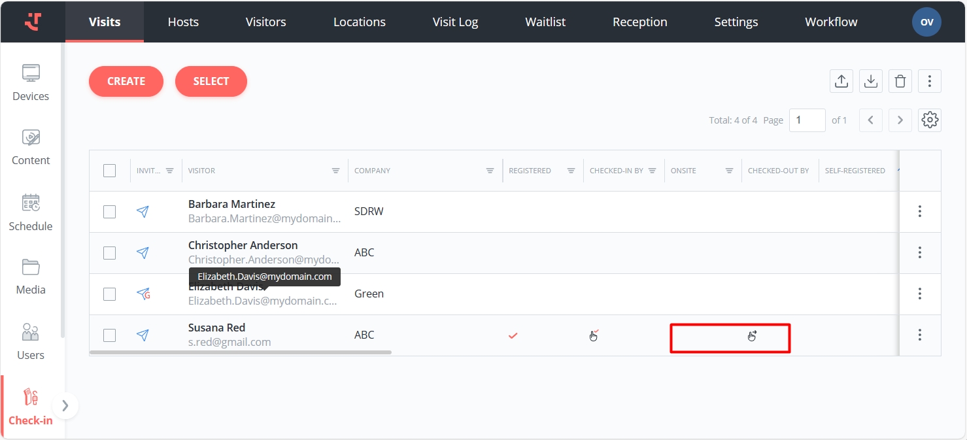Select the Susana Red row checkbox
The image size is (967, 440).
pyautogui.click(x=110, y=335)
